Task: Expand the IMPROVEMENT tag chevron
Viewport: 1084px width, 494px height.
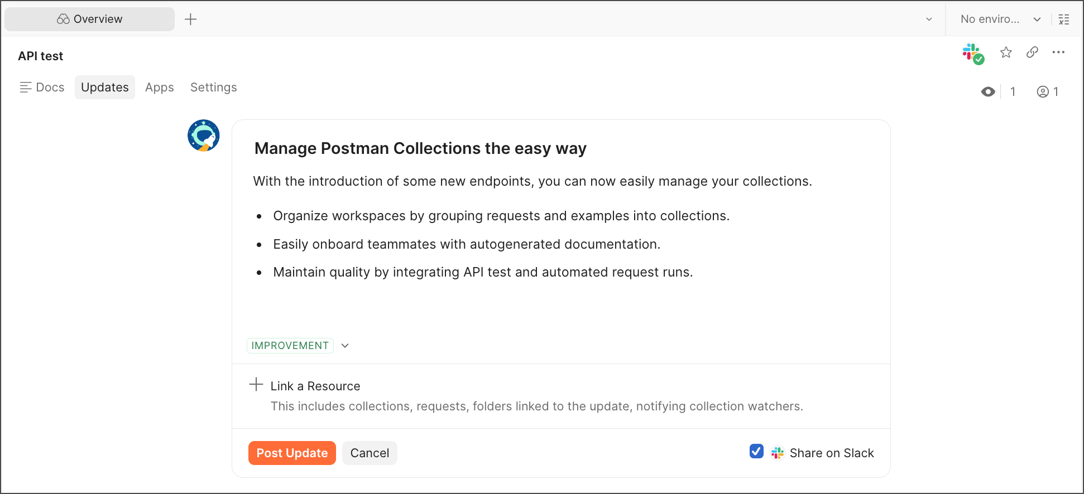Action: [x=345, y=346]
